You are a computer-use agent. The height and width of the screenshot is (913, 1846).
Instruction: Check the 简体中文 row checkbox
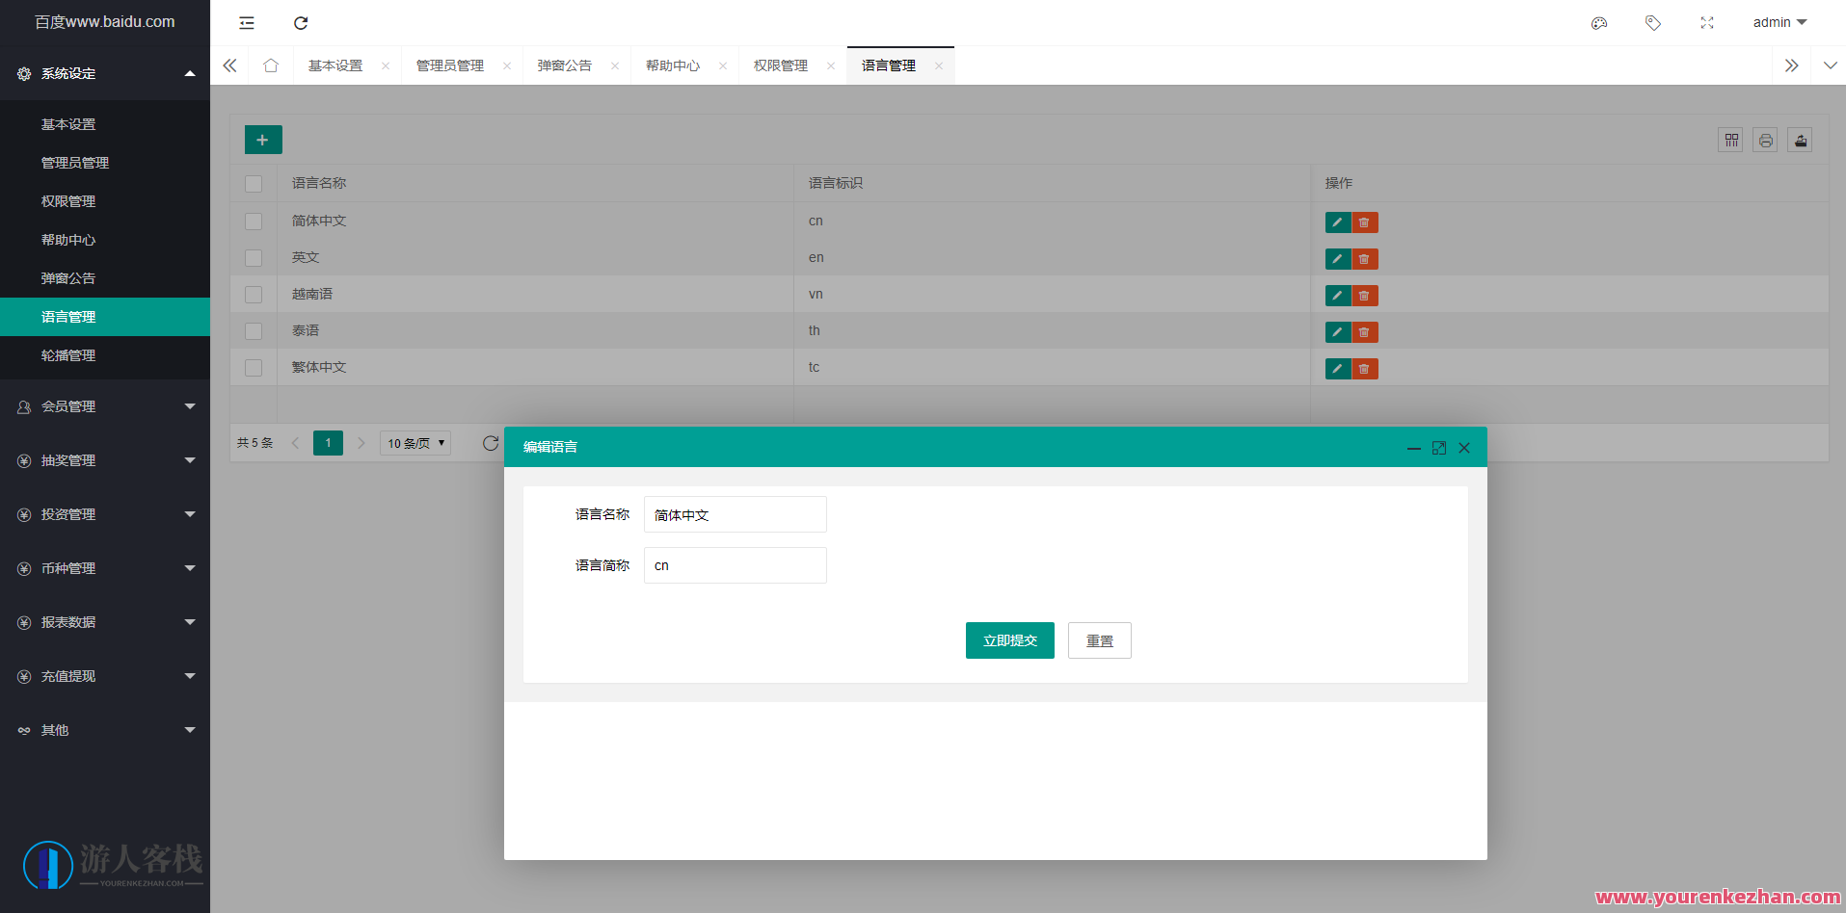tap(254, 222)
